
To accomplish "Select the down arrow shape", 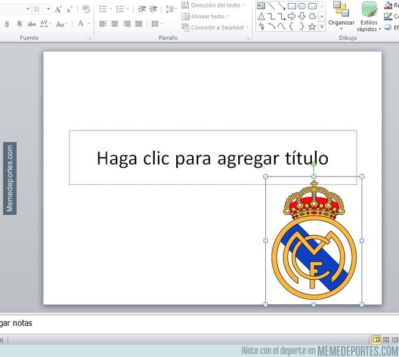I will coord(302,17).
